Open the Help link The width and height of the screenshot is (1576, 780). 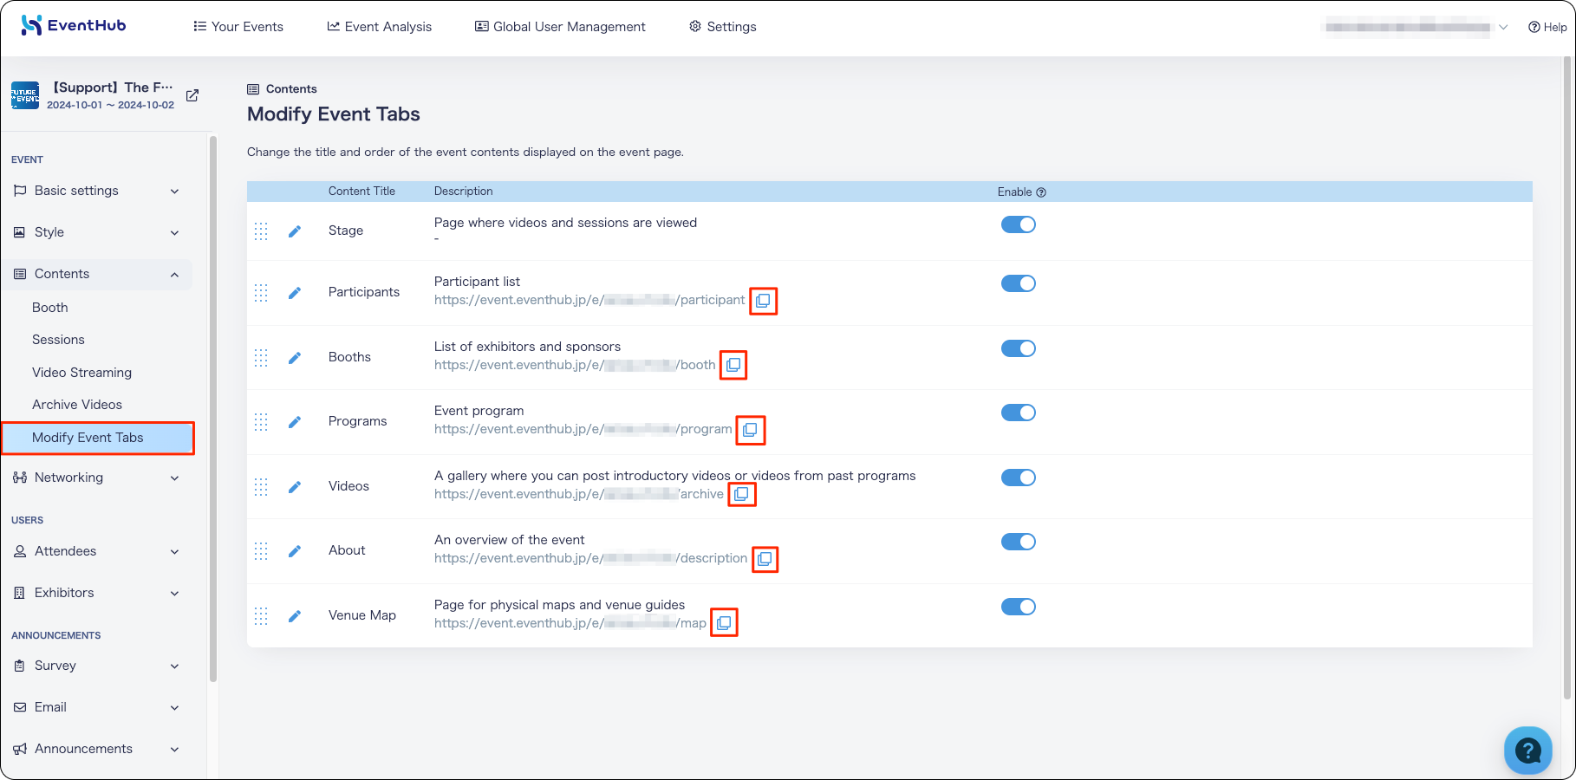pos(1547,27)
